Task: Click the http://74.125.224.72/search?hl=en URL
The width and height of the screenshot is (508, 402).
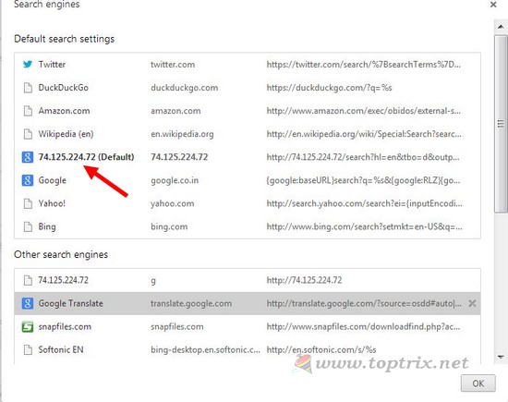Action: pos(363,157)
